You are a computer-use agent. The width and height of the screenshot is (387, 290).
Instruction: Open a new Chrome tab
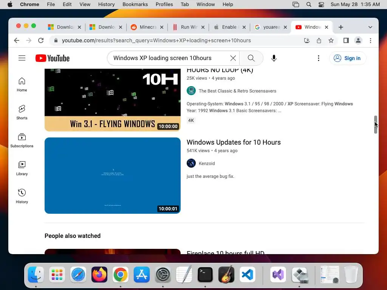coord(341,27)
